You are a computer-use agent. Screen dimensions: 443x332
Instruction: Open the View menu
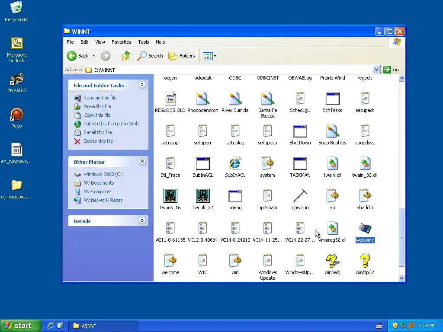tap(100, 42)
